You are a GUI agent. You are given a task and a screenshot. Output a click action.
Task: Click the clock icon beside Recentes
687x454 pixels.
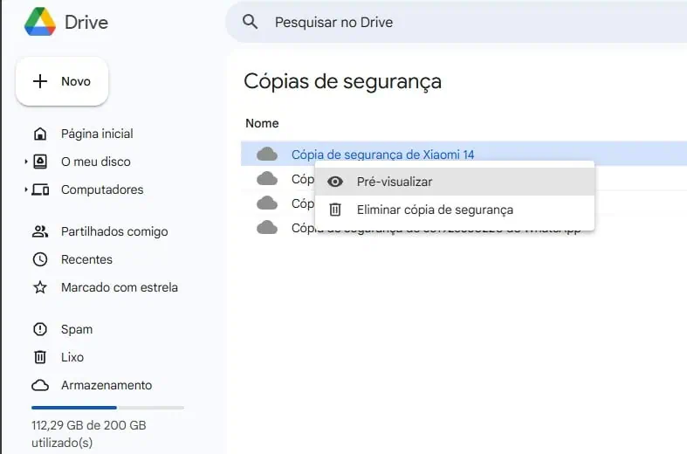(40, 259)
